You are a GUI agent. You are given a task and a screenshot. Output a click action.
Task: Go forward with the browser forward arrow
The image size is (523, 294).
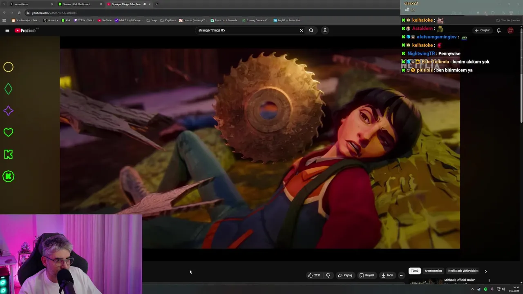click(11, 13)
